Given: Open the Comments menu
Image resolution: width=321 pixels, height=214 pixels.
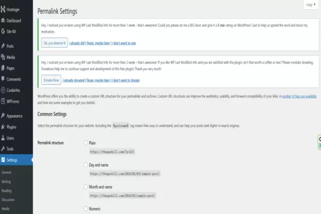Looking at the screenshot, I should (14, 79).
